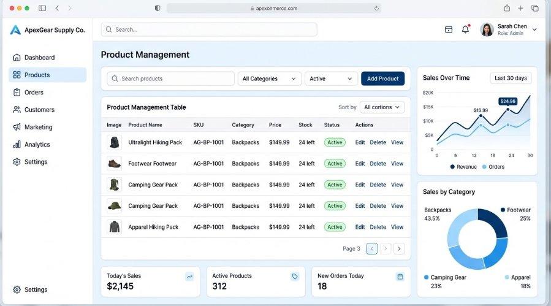Open the All Categories dropdown
The image size is (551, 306).
(270, 78)
